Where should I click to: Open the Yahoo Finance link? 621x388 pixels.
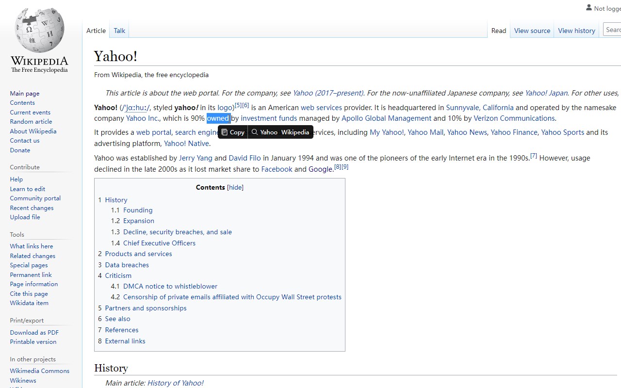pyautogui.click(x=514, y=132)
